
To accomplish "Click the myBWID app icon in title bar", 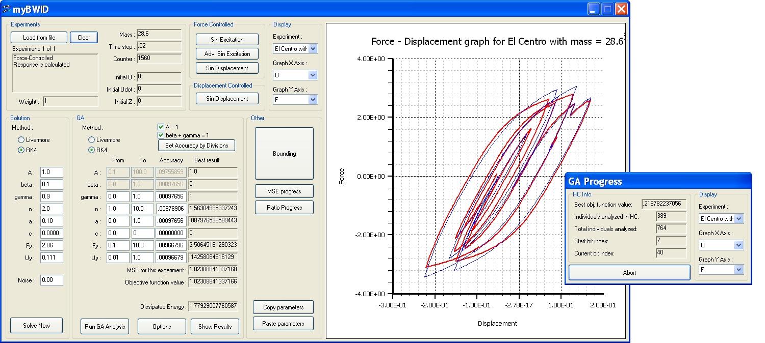I will click(x=7, y=9).
